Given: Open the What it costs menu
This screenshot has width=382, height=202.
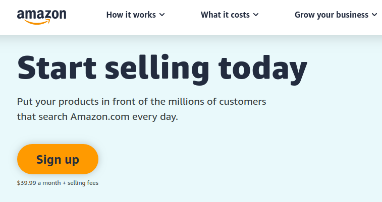Looking at the screenshot, I should 230,15.
